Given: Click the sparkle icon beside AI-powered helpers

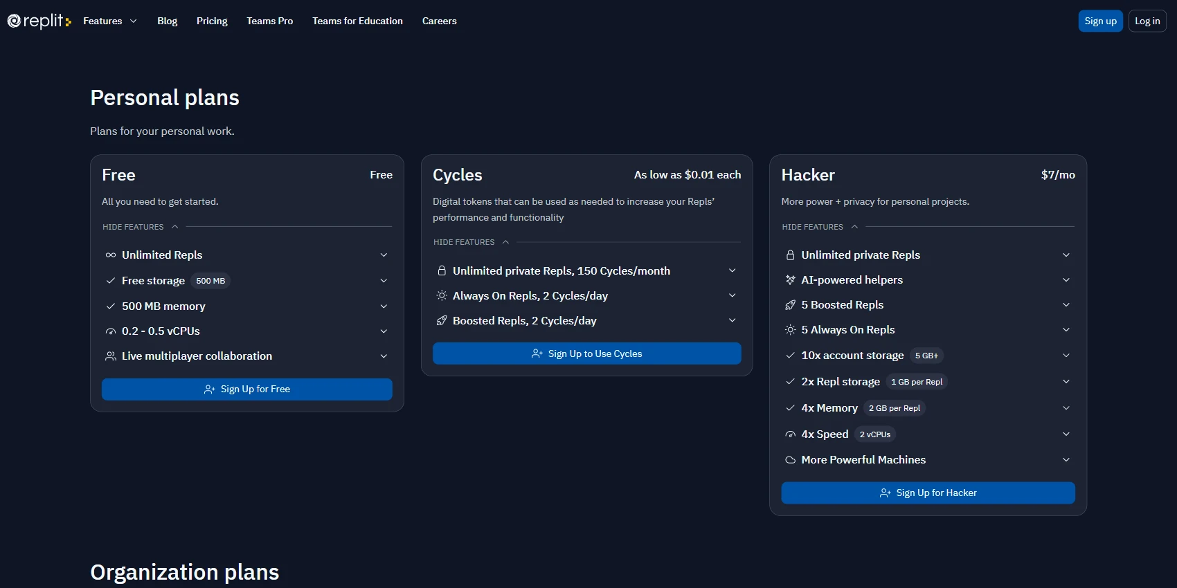Looking at the screenshot, I should (x=790, y=280).
